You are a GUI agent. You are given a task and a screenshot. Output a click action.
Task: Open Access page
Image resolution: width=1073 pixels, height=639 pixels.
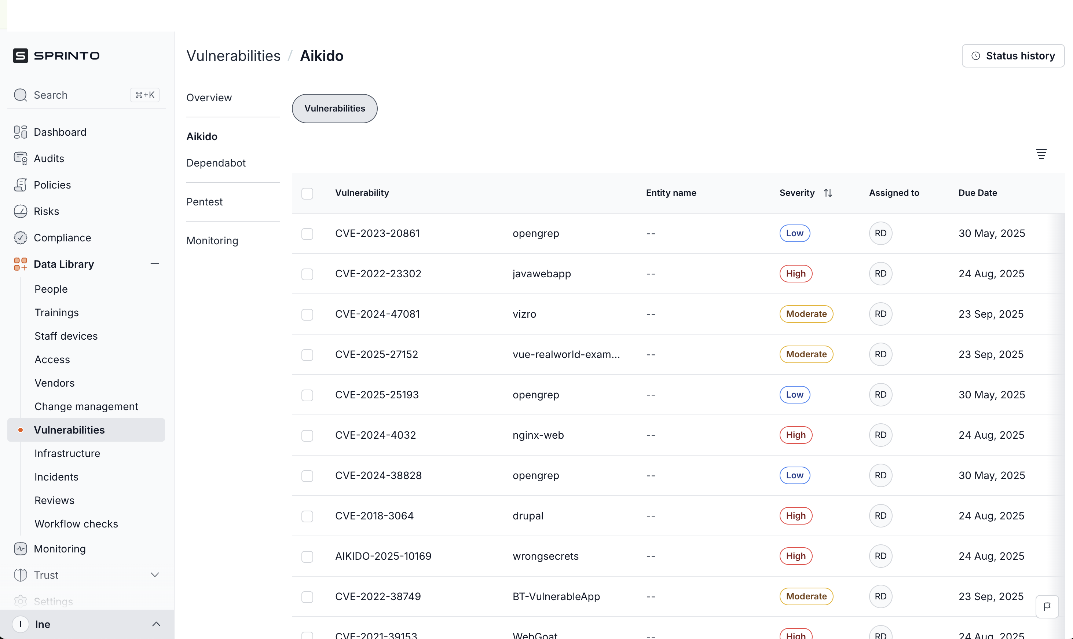click(52, 359)
